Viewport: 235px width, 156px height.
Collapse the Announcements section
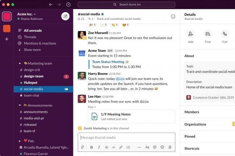20,106
